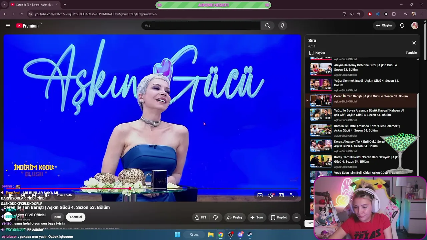This screenshot has width=427, height=240.
Task: Save the queue with Kaydet
Action: (317, 53)
